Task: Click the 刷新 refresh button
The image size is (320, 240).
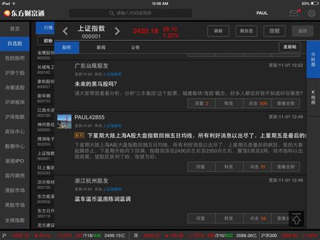Action: click(218, 31)
